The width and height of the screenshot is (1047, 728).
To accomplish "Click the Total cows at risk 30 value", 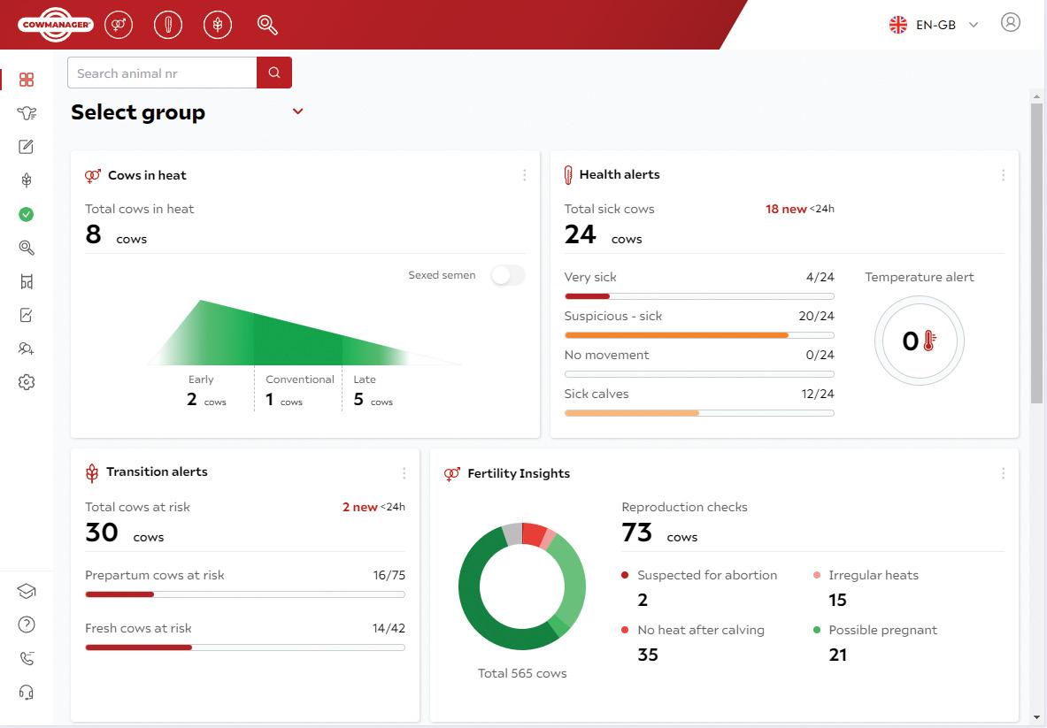I will coord(124,533).
